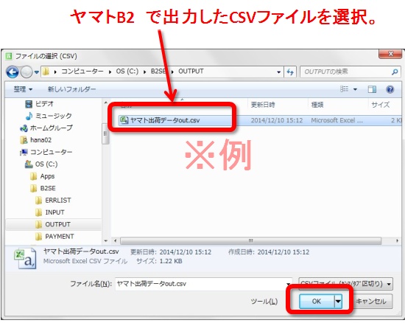Click the greyed forward navigation arrow

click(27, 72)
